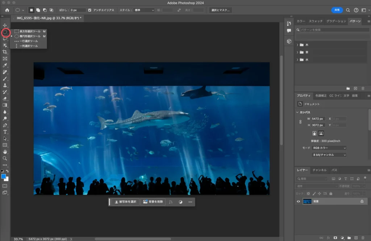Open the search magnifier icon at top right
This screenshot has width=371, height=241.
pyautogui.click(x=348, y=10)
